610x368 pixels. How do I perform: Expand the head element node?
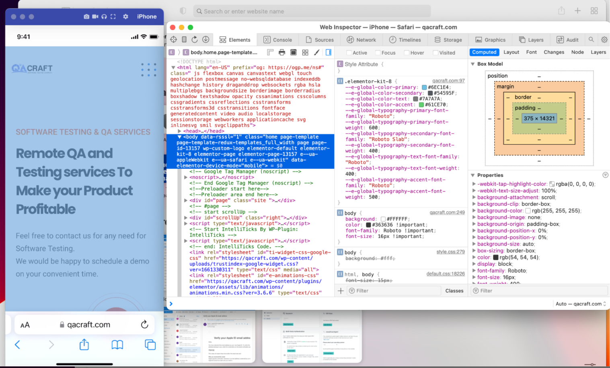[179, 131]
